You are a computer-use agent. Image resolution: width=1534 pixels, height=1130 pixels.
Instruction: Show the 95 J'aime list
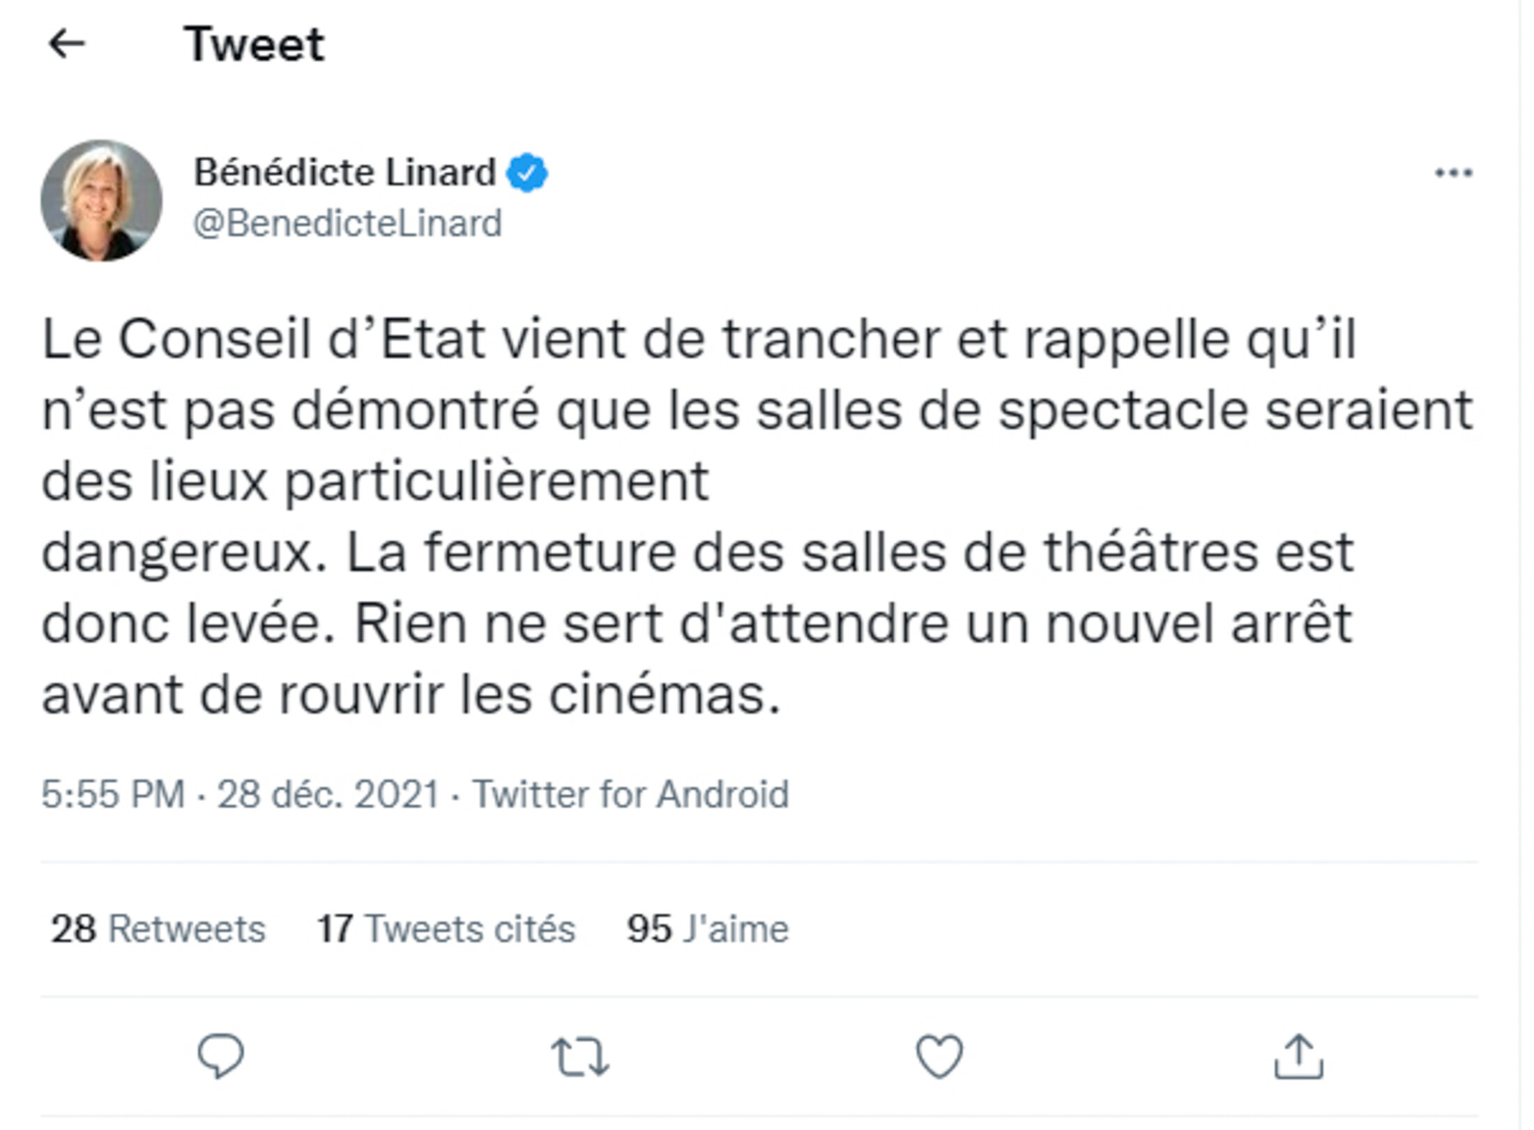(708, 929)
